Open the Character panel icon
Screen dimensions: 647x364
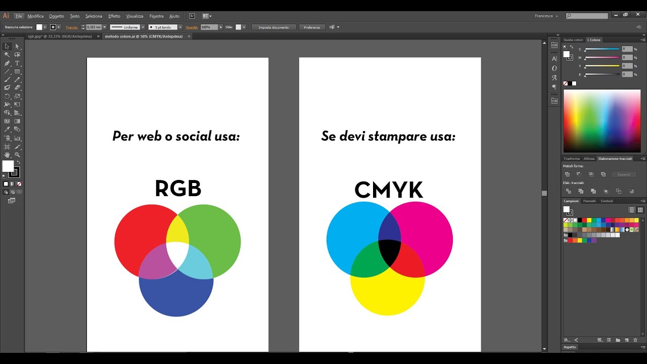coord(554,59)
